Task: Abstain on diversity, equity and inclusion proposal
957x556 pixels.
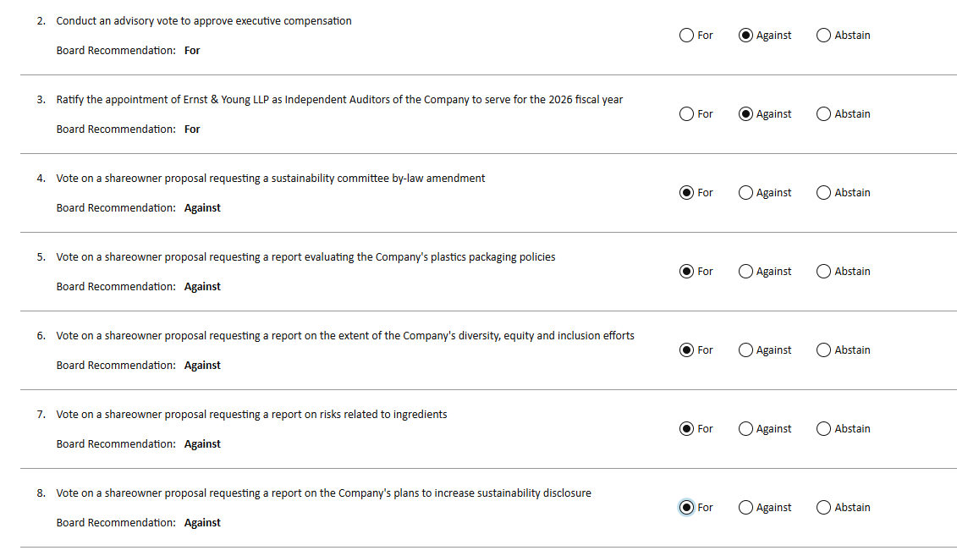Action: 824,350
